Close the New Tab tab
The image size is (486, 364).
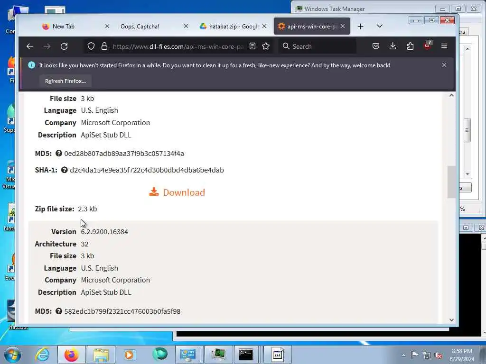[107, 27]
